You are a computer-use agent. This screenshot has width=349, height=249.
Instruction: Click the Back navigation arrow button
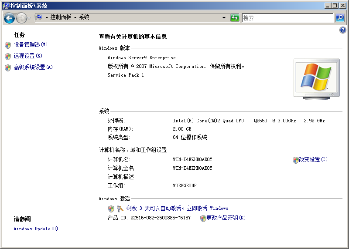(x=9, y=18)
